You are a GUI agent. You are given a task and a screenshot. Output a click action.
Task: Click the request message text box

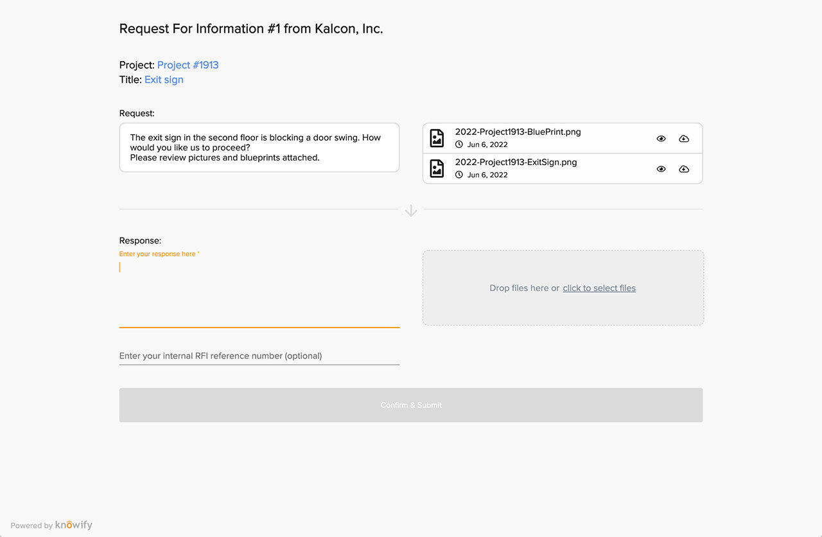click(x=259, y=148)
